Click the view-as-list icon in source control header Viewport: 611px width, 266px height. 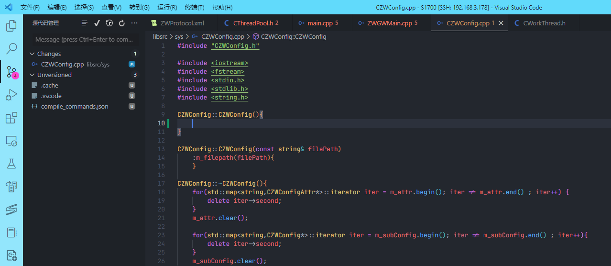tap(85, 23)
